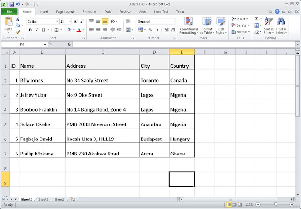The height and width of the screenshot is (209, 301).
Task: Open Excel Help question mark
Action: point(277,11)
